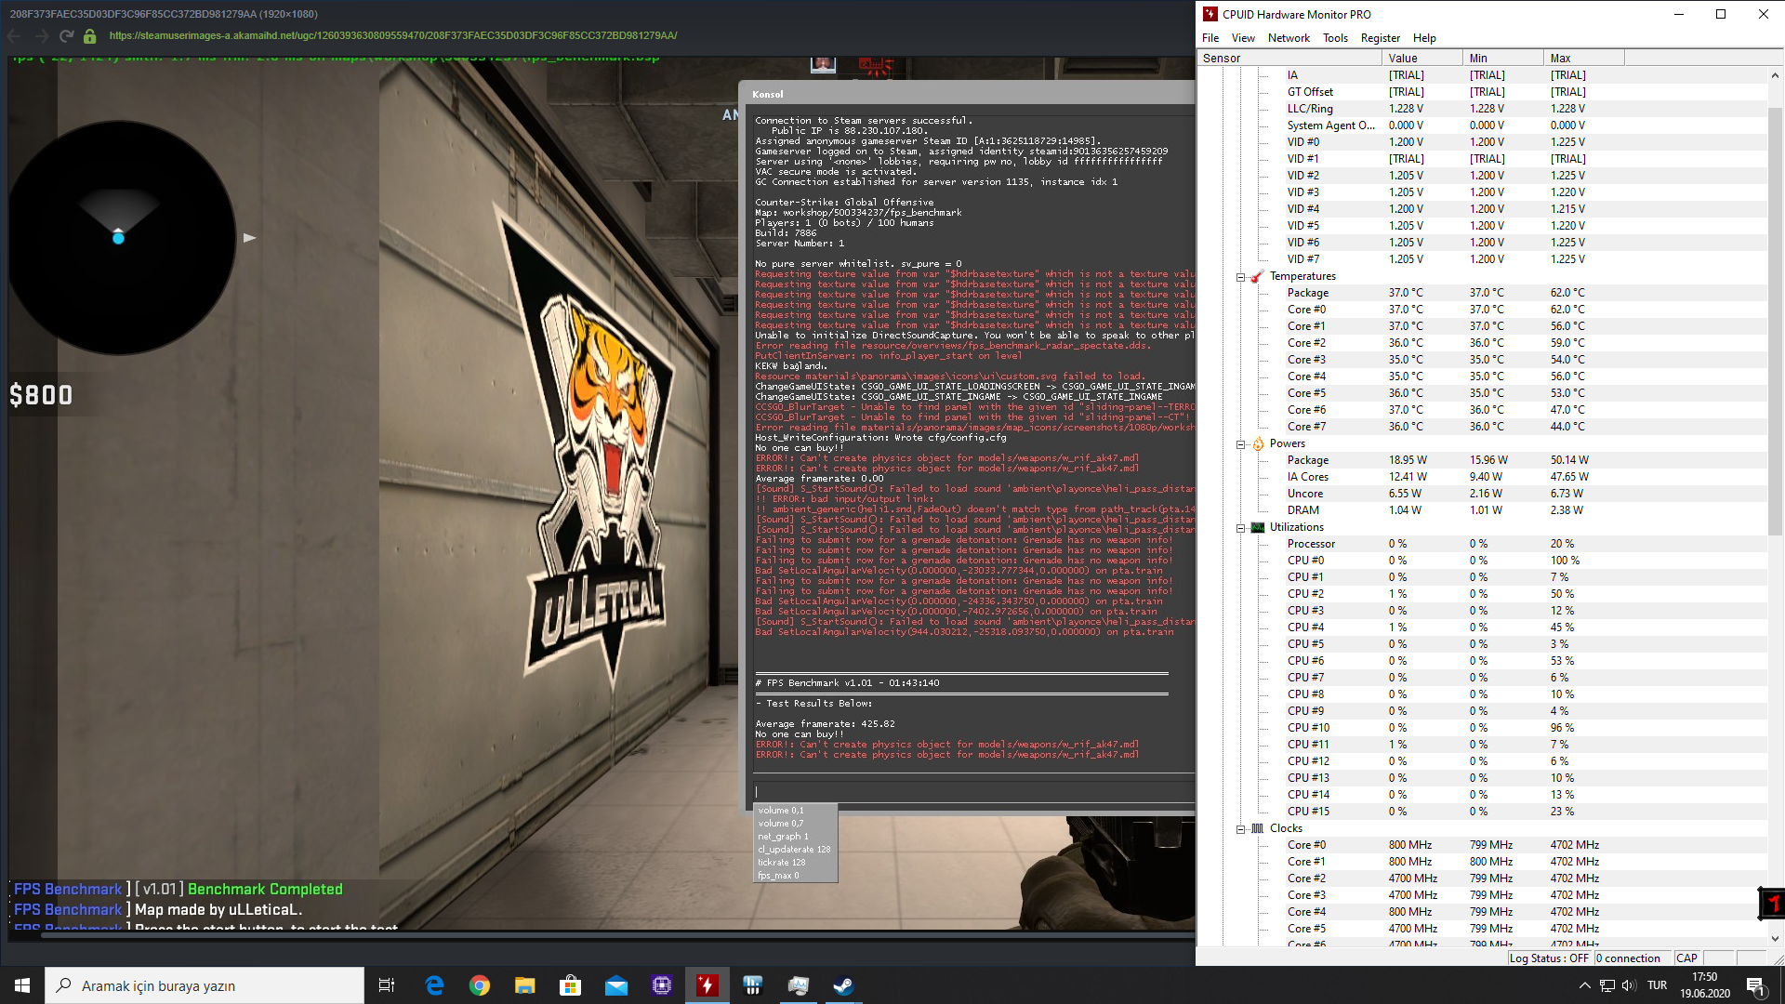Select the IA Cores power row
This screenshot has height=1004, width=1785.
coord(1482,477)
